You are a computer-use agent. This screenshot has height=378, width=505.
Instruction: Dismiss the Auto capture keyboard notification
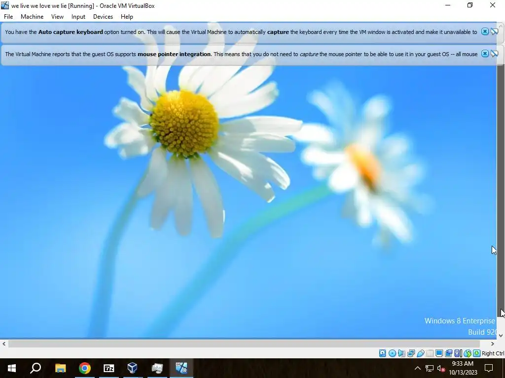(x=485, y=31)
